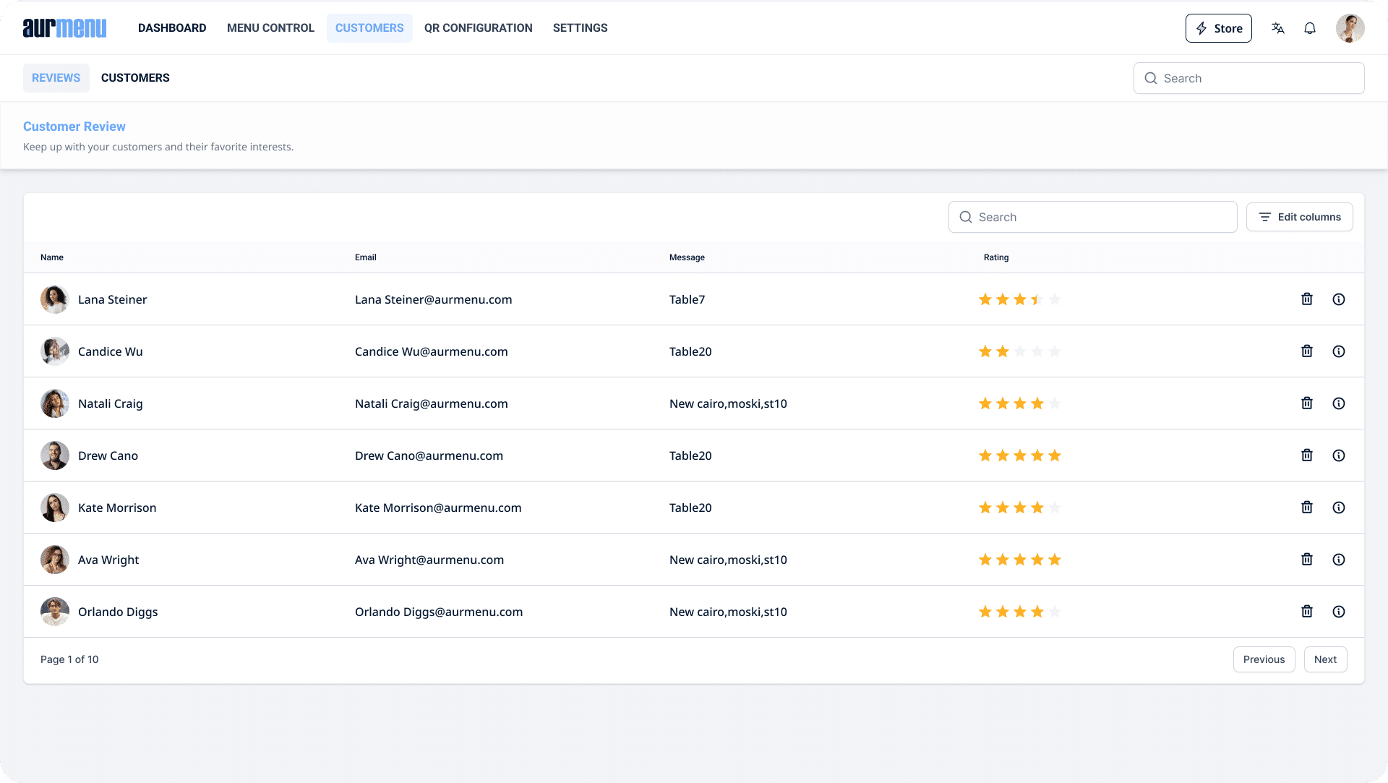Click the notification bell icon

pos(1309,28)
